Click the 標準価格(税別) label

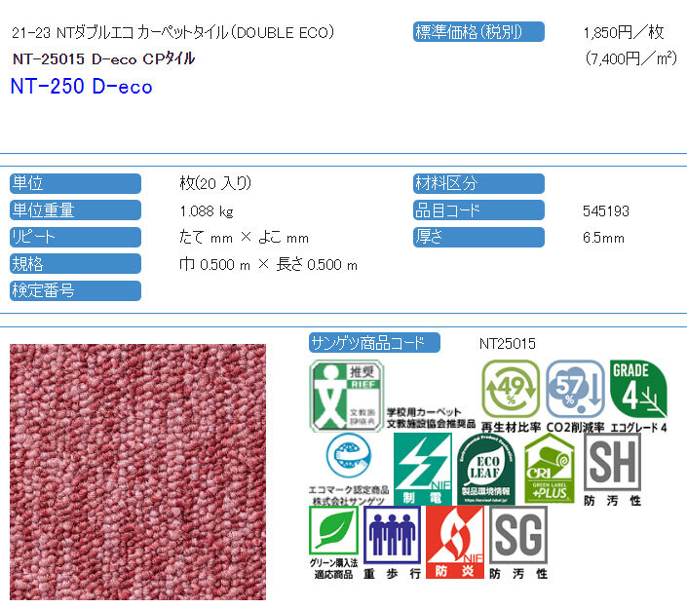pos(478,32)
